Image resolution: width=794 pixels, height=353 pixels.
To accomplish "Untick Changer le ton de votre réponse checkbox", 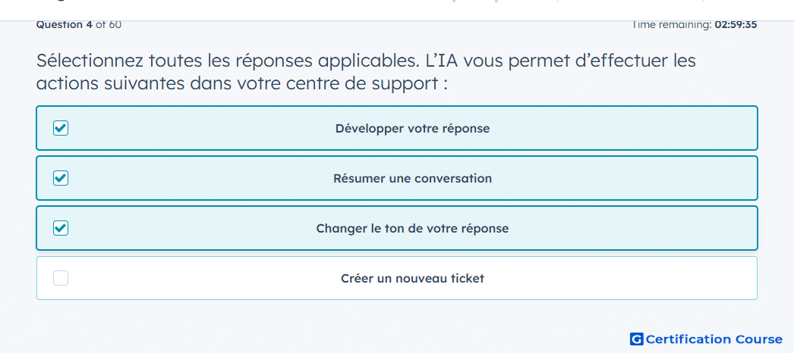I will (61, 228).
